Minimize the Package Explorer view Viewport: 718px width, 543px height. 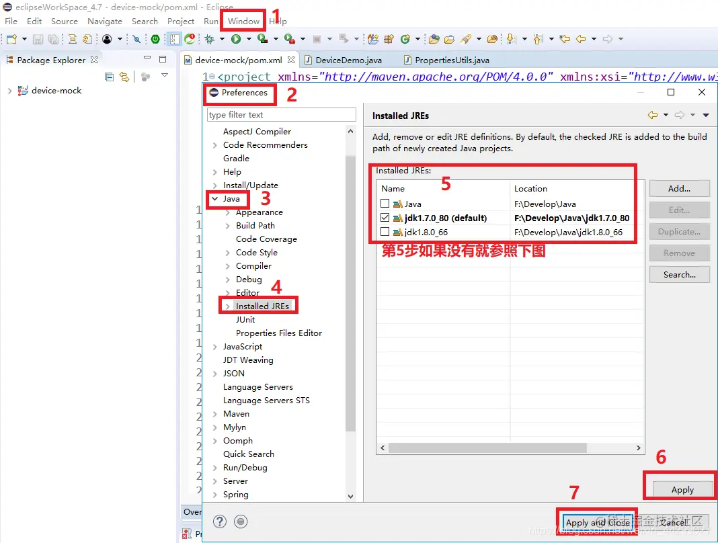(147, 57)
